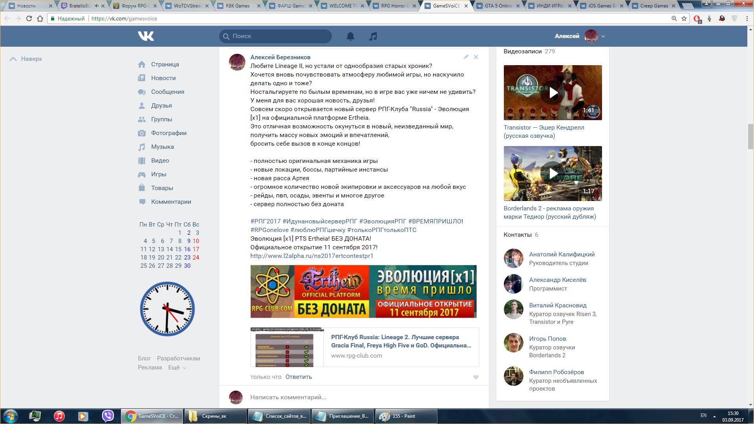Open the l2alpha.ru contest link
754x424 pixels.
312,256
